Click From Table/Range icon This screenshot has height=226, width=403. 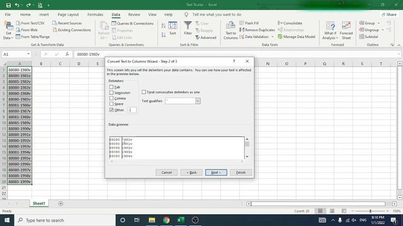[33, 37]
